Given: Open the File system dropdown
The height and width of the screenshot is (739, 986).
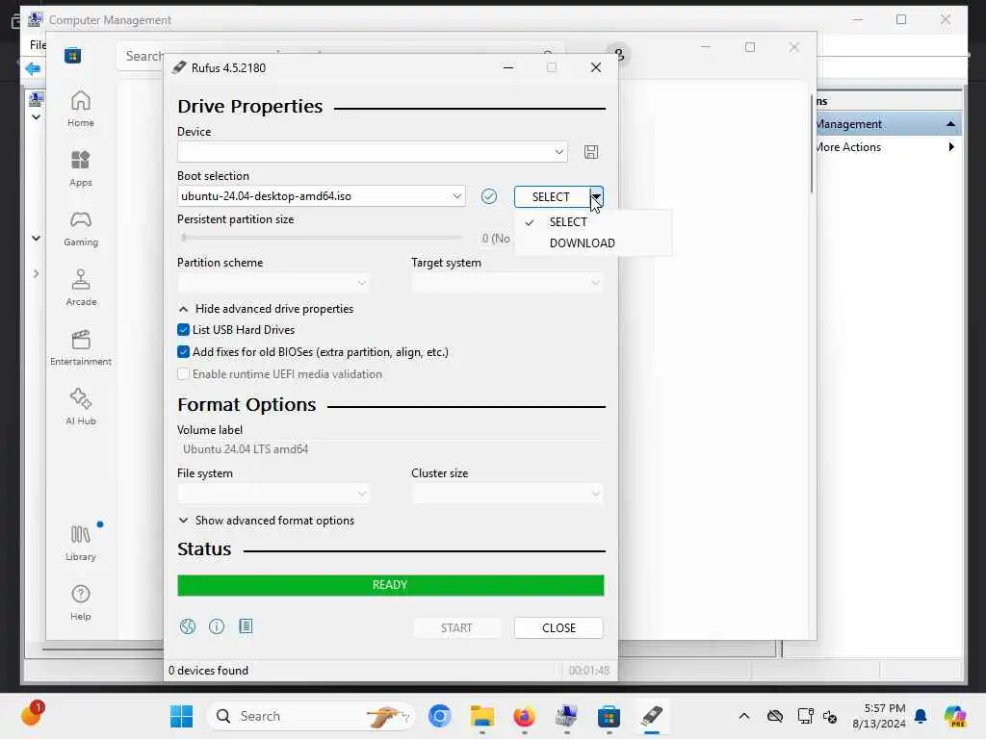Looking at the screenshot, I should pos(273,494).
